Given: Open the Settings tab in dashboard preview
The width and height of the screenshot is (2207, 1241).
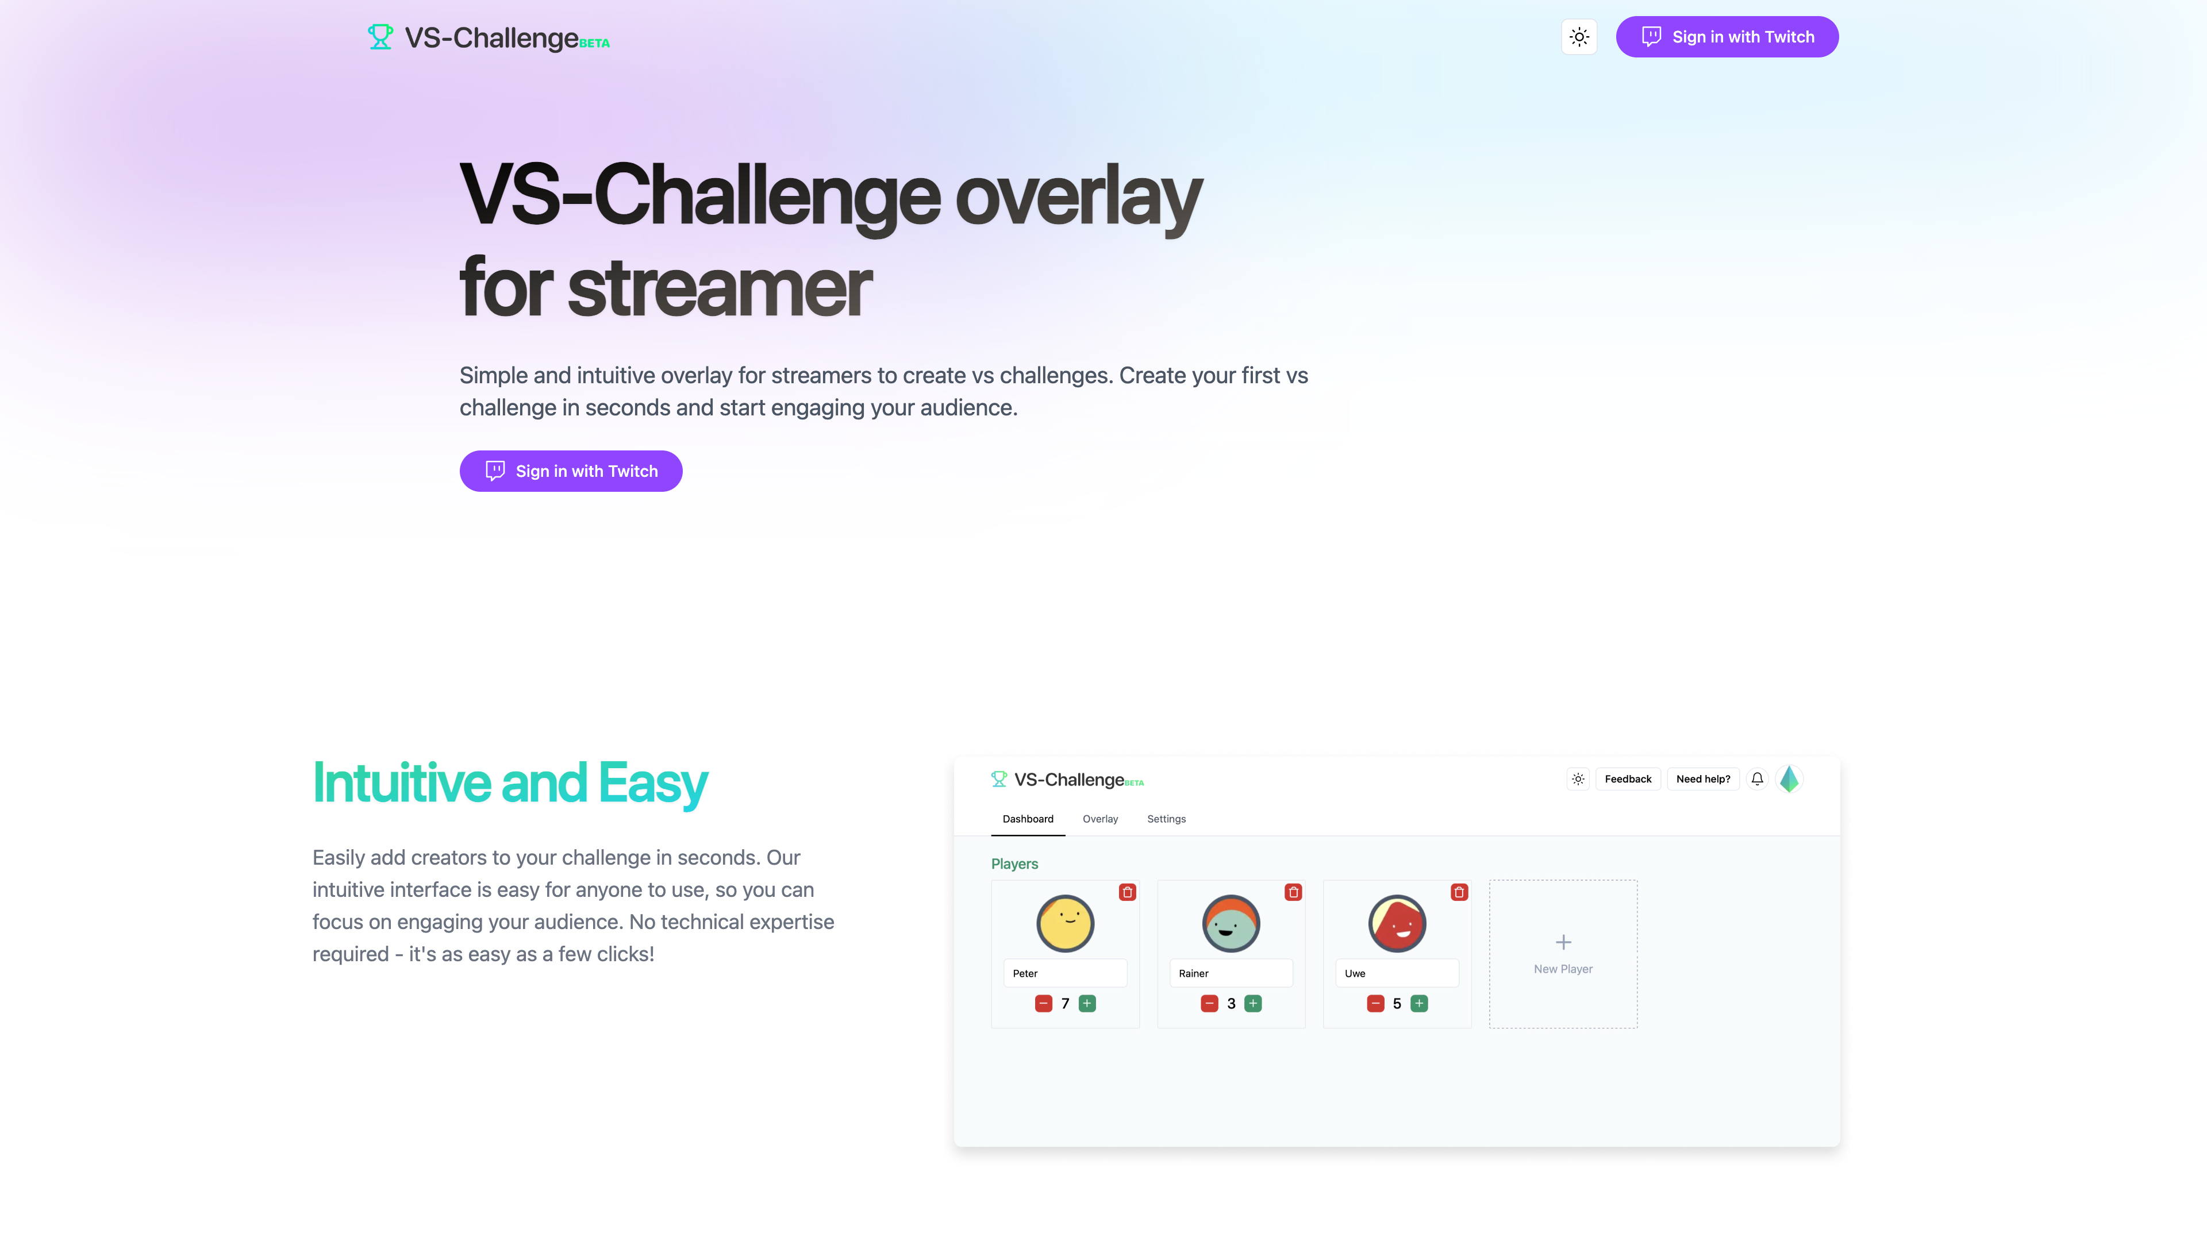Looking at the screenshot, I should click(x=1166, y=818).
